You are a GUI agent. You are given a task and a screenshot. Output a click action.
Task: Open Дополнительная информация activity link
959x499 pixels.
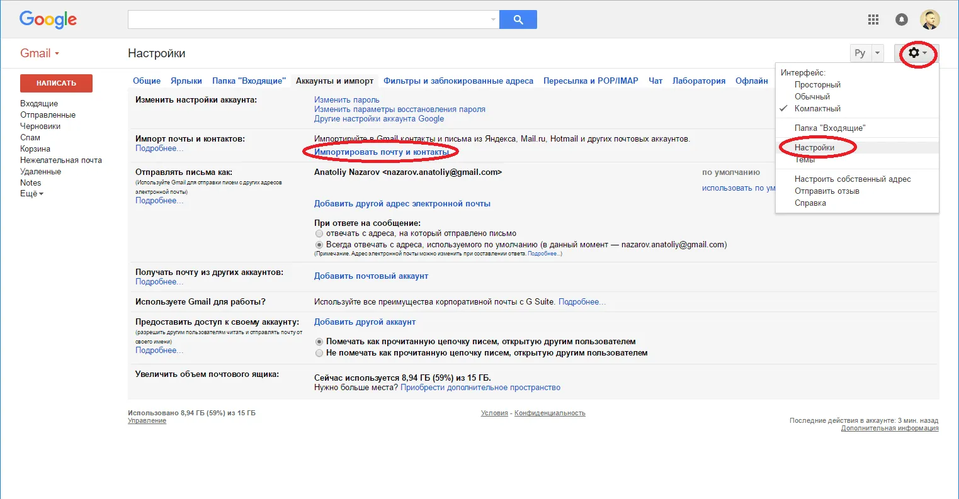pyautogui.click(x=890, y=428)
